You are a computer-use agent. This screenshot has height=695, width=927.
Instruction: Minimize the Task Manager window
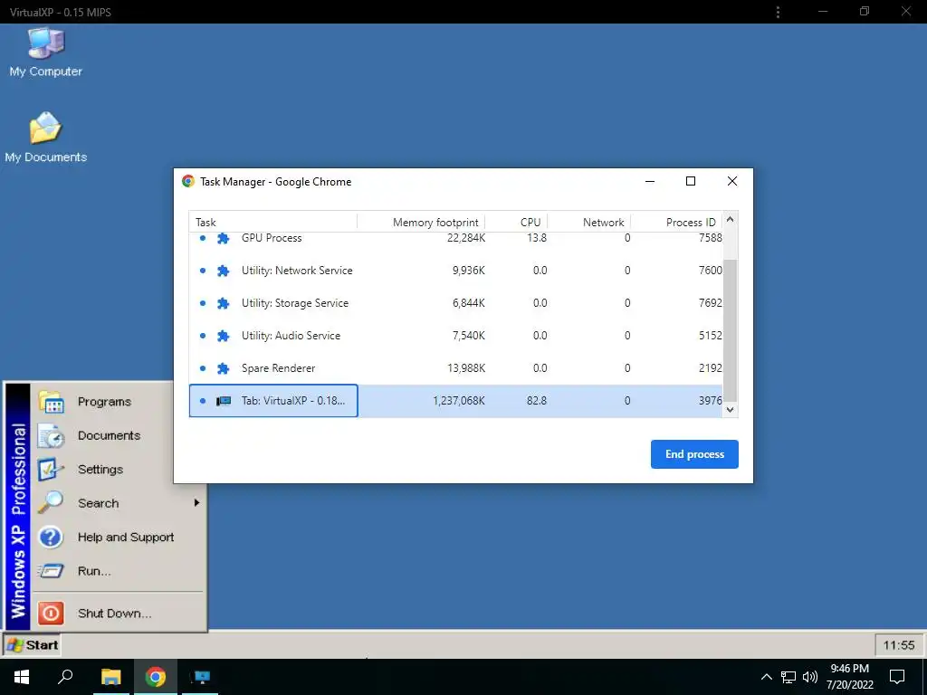(650, 181)
